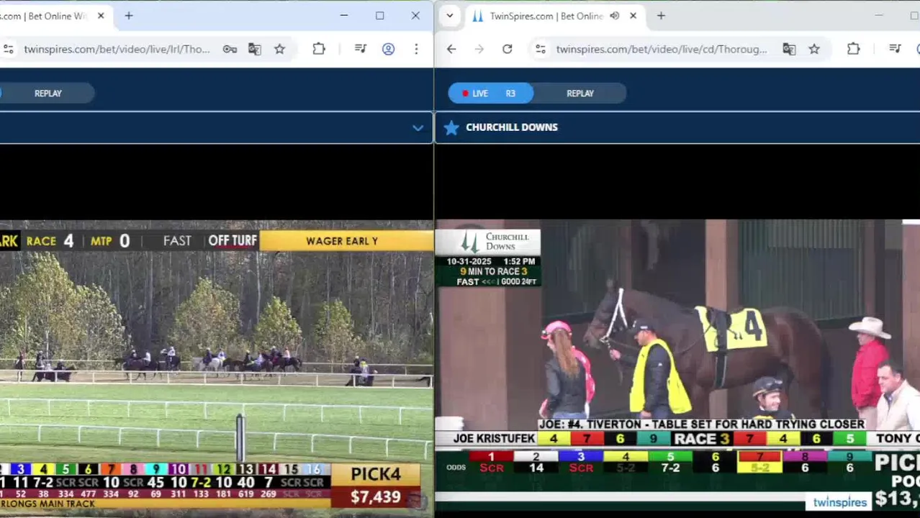Image resolution: width=920 pixels, height=518 pixels.
Task: Open a new tab in right browser window
Action: pyautogui.click(x=661, y=16)
